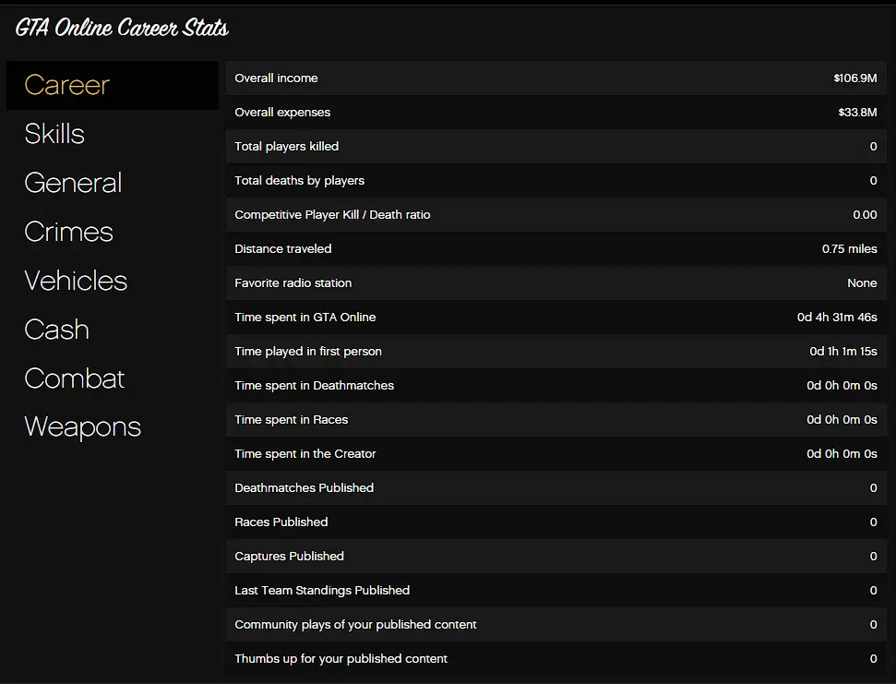Go to the Vehicles stats tab

click(76, 281)
